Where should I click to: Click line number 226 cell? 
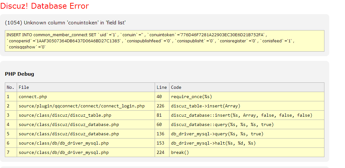click(x=162, y=106)
